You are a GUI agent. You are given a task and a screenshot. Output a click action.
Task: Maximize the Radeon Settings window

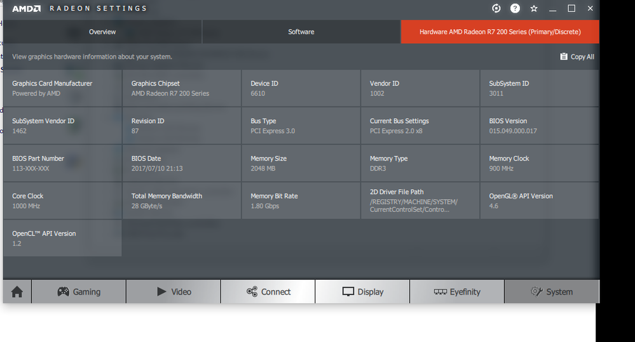[571, 8]
